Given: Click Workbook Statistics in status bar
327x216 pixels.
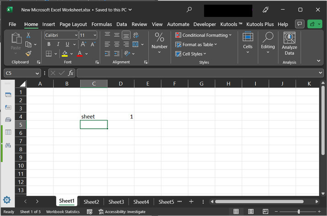Looking at the screenshot, I should pyautogui.click(x=63, y=212).
